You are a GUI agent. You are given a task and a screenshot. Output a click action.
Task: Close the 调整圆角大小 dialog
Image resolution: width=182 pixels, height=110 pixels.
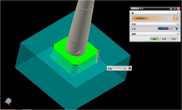pyautogui.click(x=178, y=9)
